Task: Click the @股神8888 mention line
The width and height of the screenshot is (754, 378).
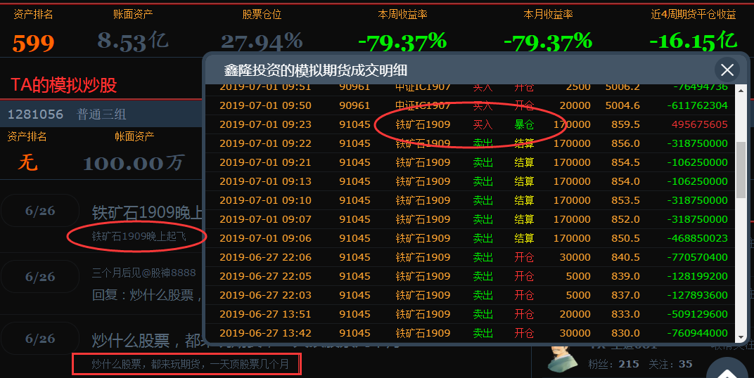Action: [x=143, y=273]
